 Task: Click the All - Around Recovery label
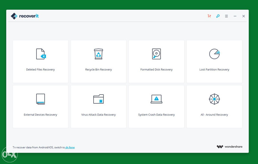[214, 115]
